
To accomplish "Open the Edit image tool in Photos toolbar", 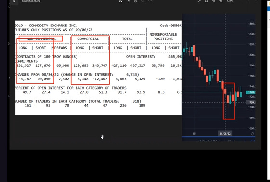I will click(121, 1).
